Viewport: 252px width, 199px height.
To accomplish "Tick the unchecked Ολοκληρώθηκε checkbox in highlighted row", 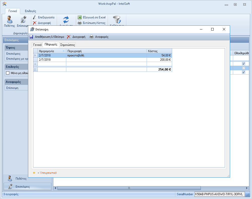I will tap(243, 68).
